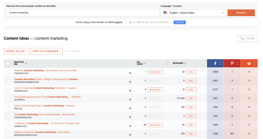Click help icon next to Content Ideas
The width and height of the screenshot is (263, 139).
31,39
